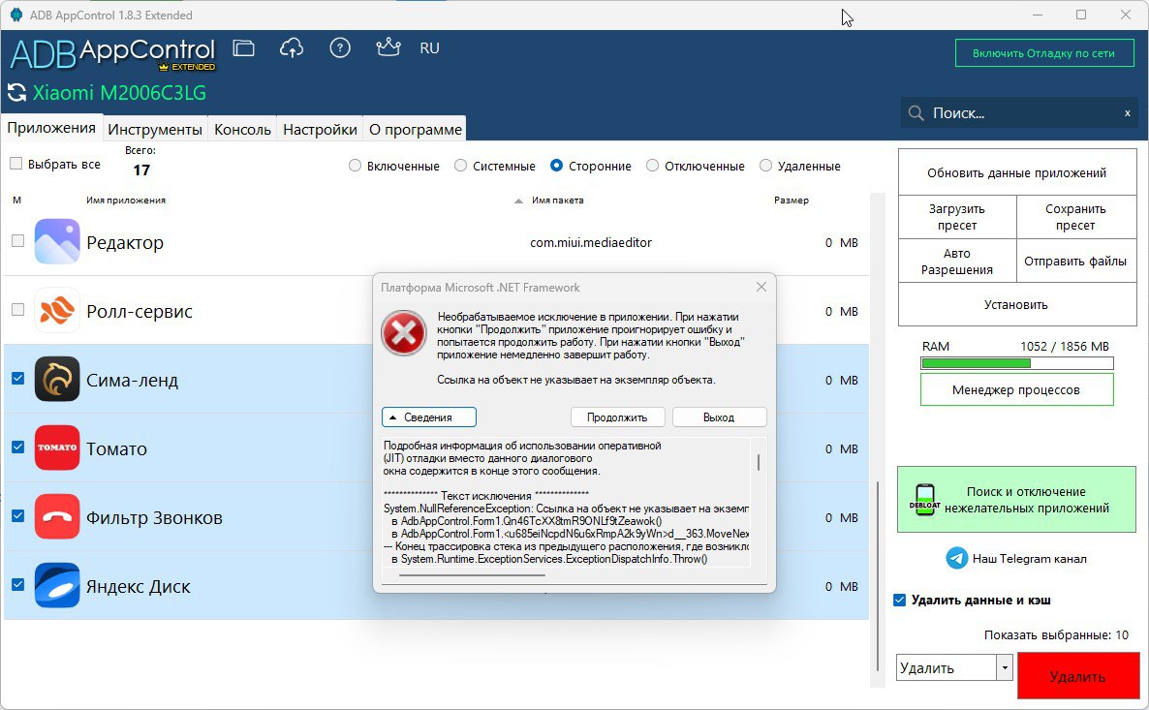
Task: Uncheck the Томато app checkbox
Action: [x=18, y=448]
